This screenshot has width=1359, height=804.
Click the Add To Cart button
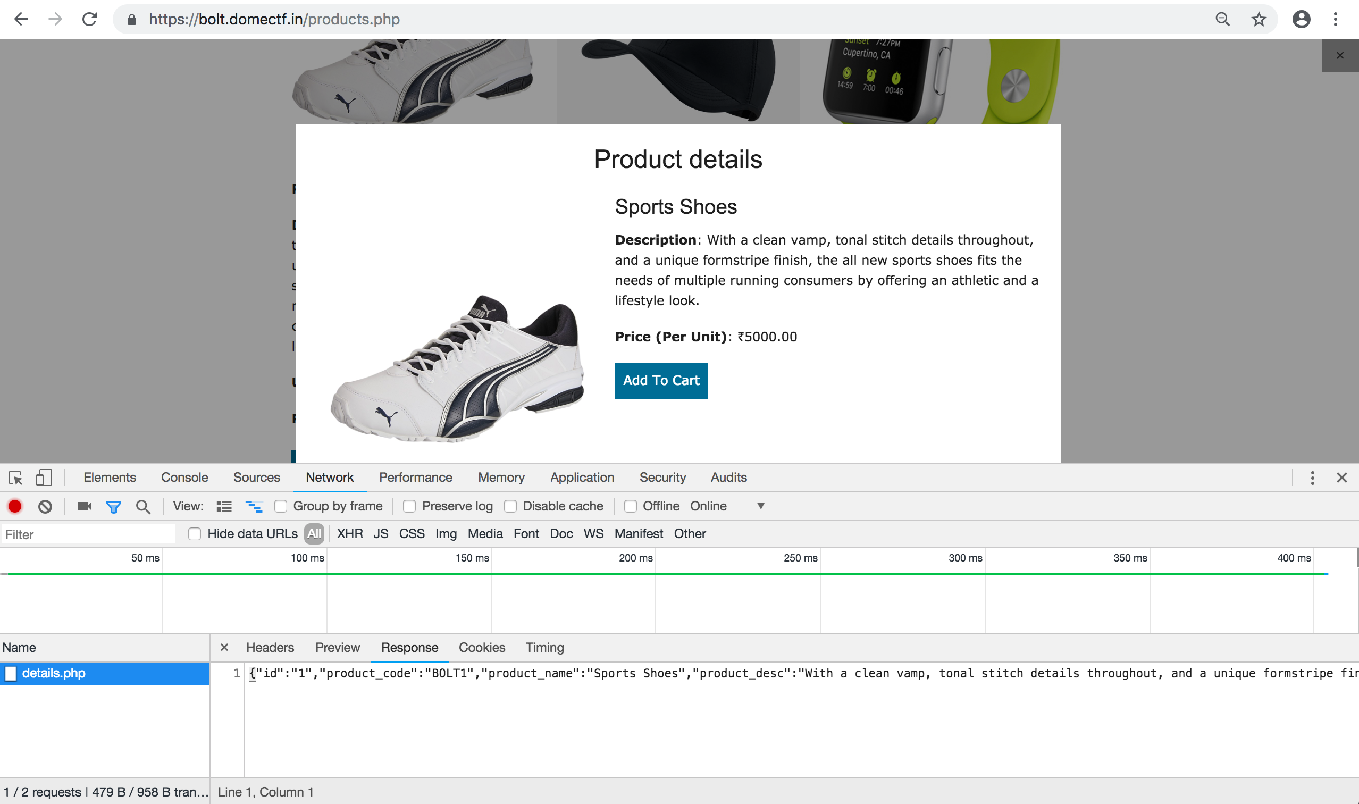click(x=660, y=380)
